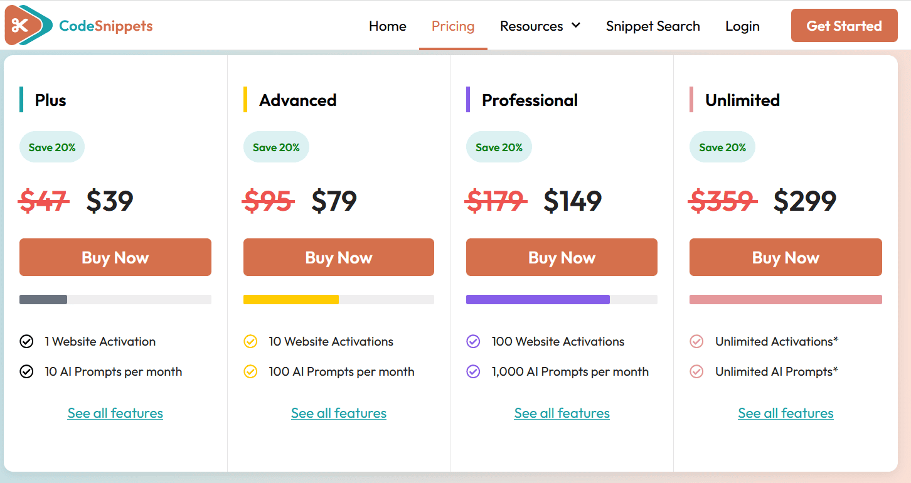Screen dimensions: 911x483
Task: Open the Resources chevron arrow
Action: click(576, 27)
